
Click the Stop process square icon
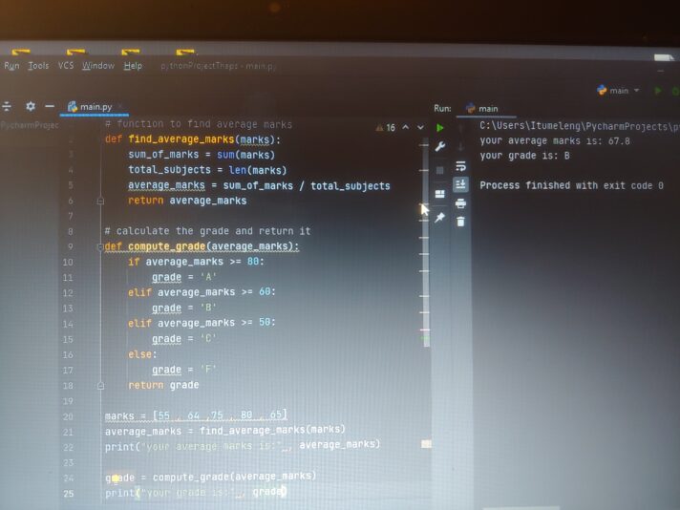tap(440, 169)
